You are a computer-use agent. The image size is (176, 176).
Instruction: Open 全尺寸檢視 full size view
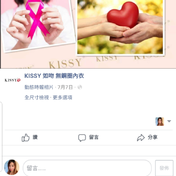[x=37, y=98]
